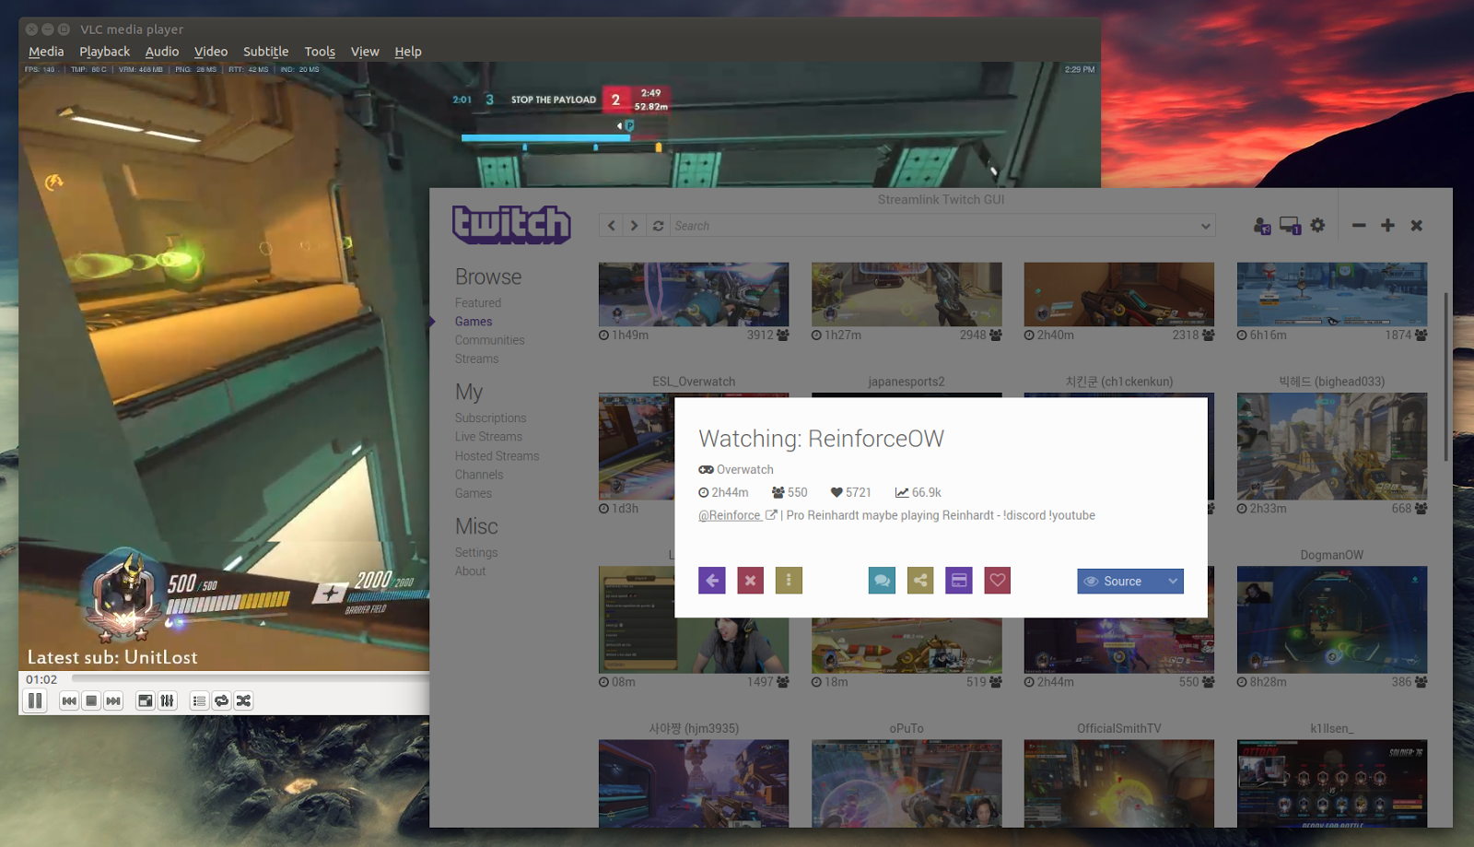
Task: Toggle loop playback in VLC
Action: 221,700
